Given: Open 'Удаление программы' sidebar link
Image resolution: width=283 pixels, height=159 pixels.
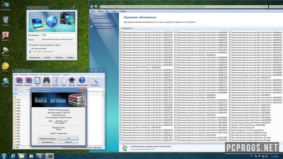Looking at the screenshot, I should 103,23.
